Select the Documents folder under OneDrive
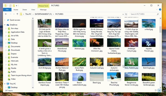 (16, 47)
